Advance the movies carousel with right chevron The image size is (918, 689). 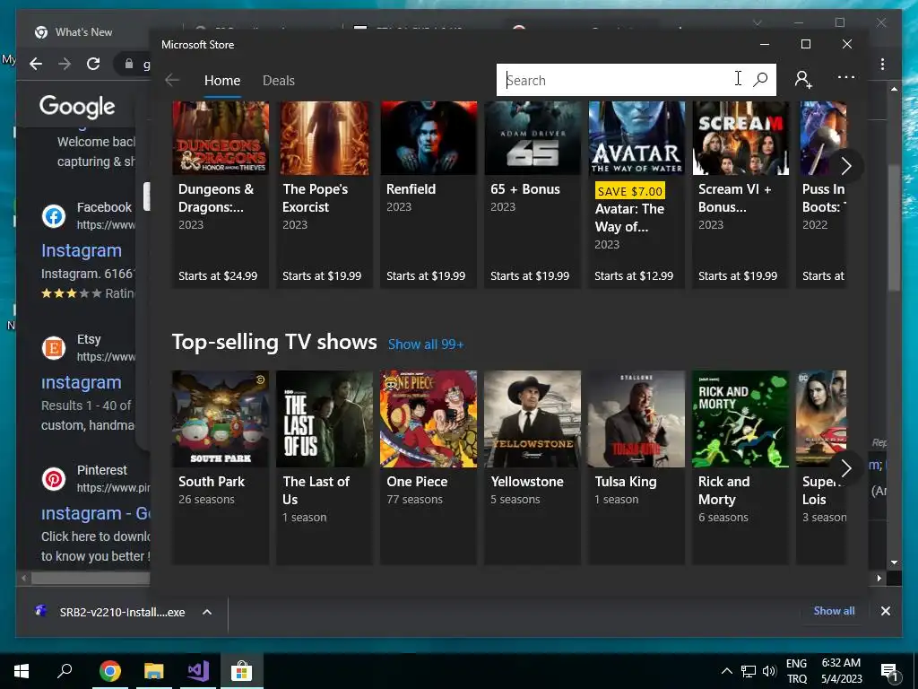[846, 166]
